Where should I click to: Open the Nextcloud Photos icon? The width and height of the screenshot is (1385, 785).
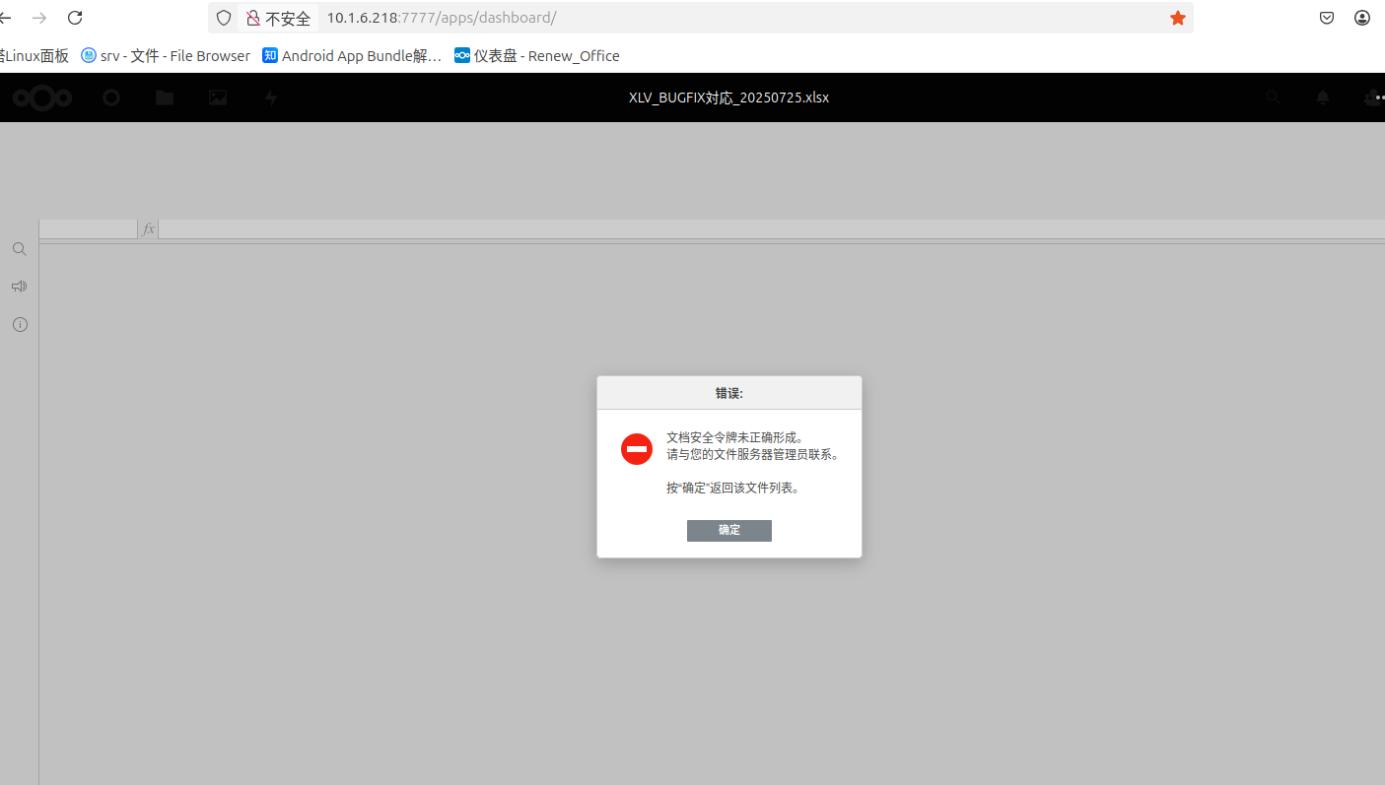coord(218,98)
